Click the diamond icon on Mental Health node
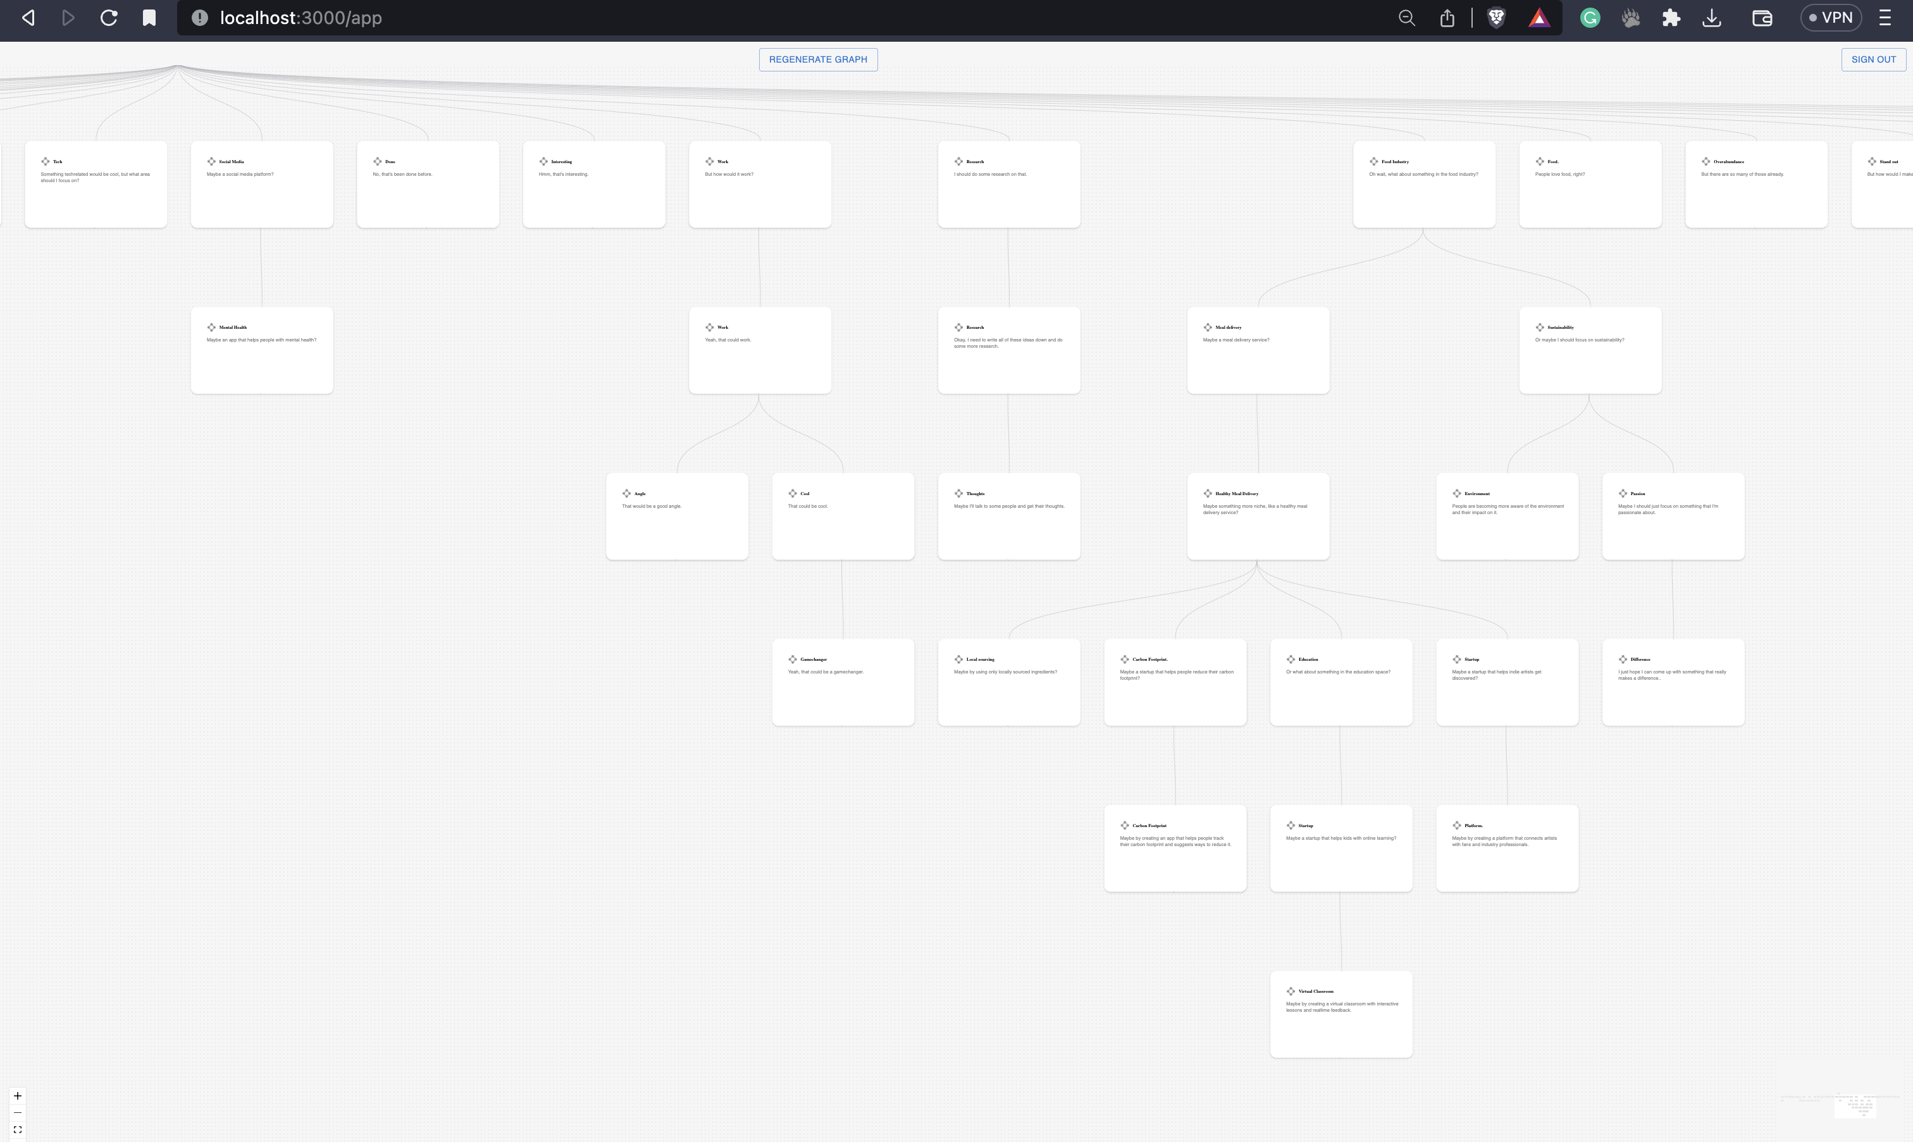 [x=211, y=327]
